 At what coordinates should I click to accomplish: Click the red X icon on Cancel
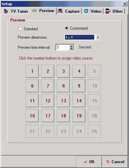click(108, 162)
